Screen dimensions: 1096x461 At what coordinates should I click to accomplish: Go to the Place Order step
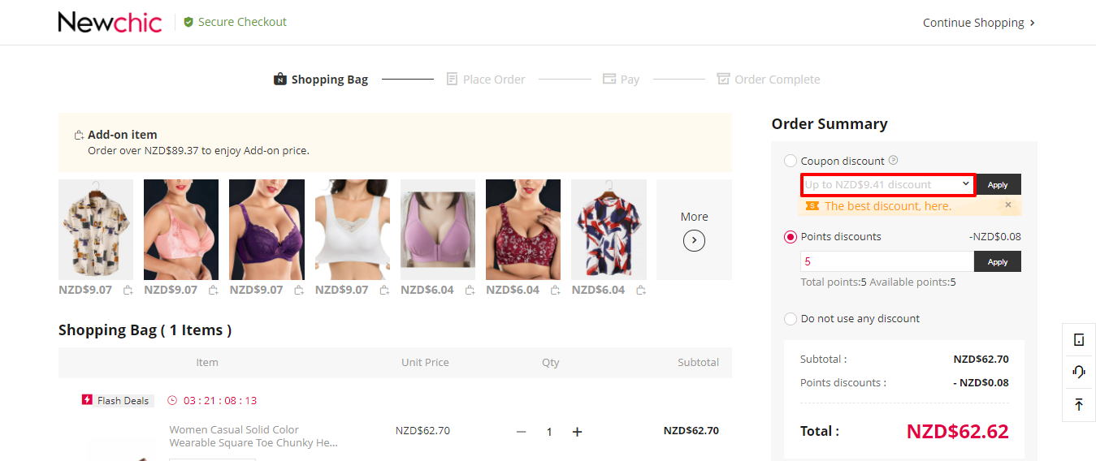point(486,79)
